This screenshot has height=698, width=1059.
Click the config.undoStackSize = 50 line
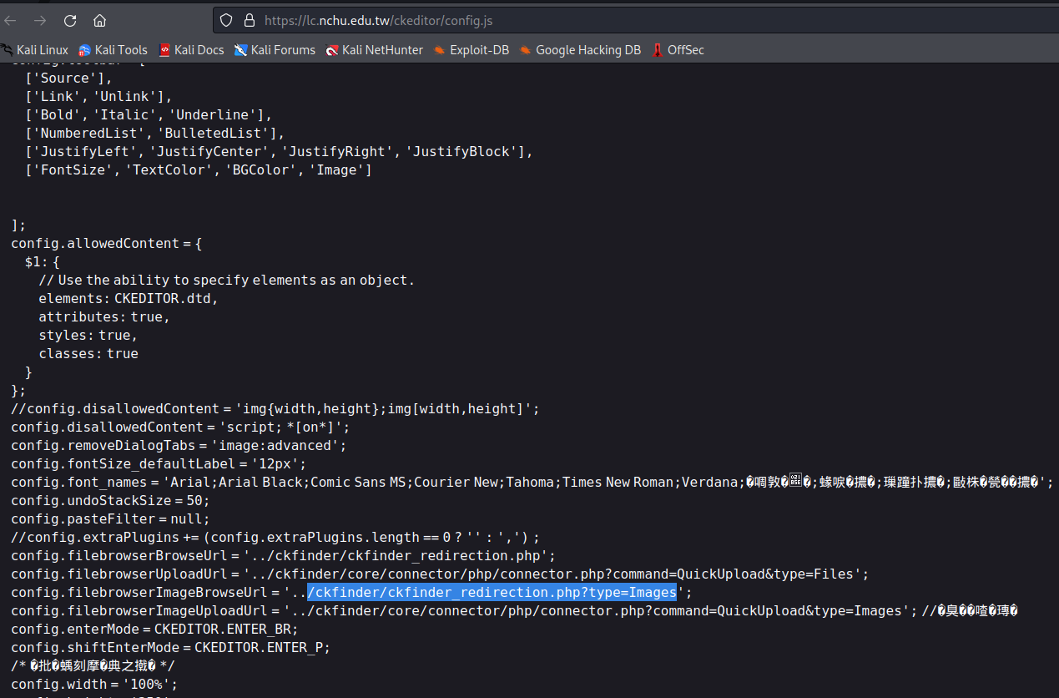point(110,501)
